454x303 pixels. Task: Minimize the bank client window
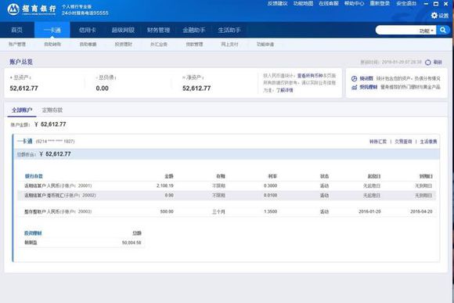426,4
